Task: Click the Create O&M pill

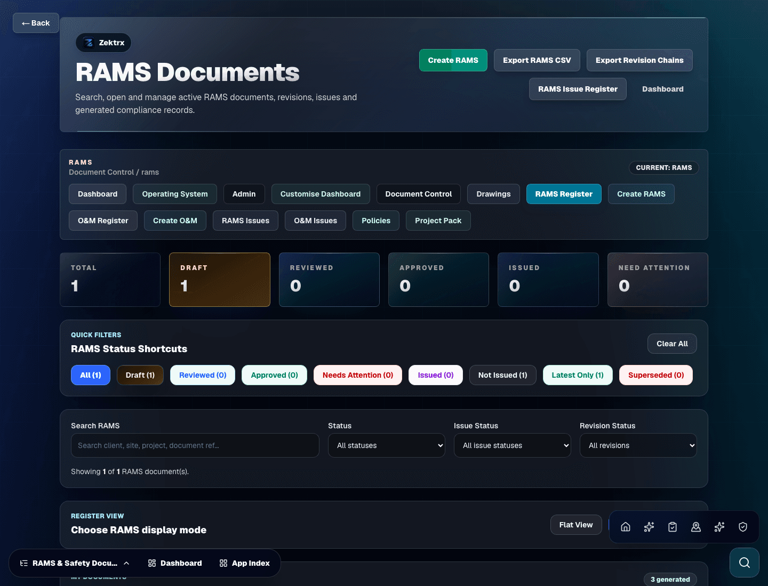Action: [175, 221]
